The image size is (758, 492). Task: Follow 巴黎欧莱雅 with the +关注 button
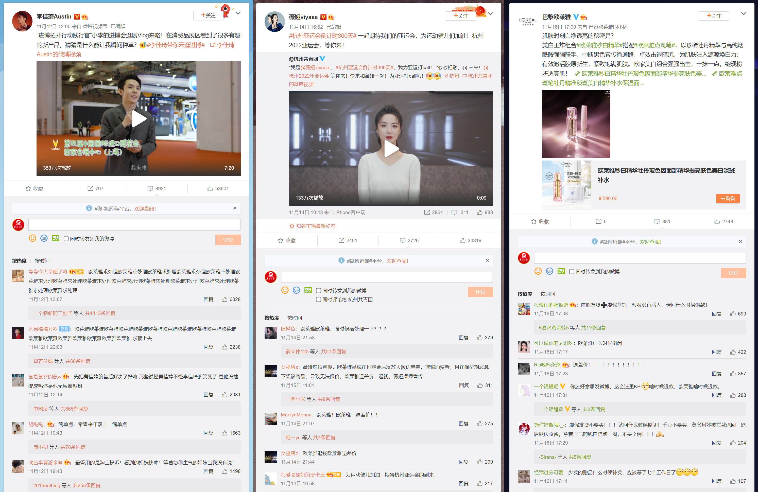pos(714,16)
